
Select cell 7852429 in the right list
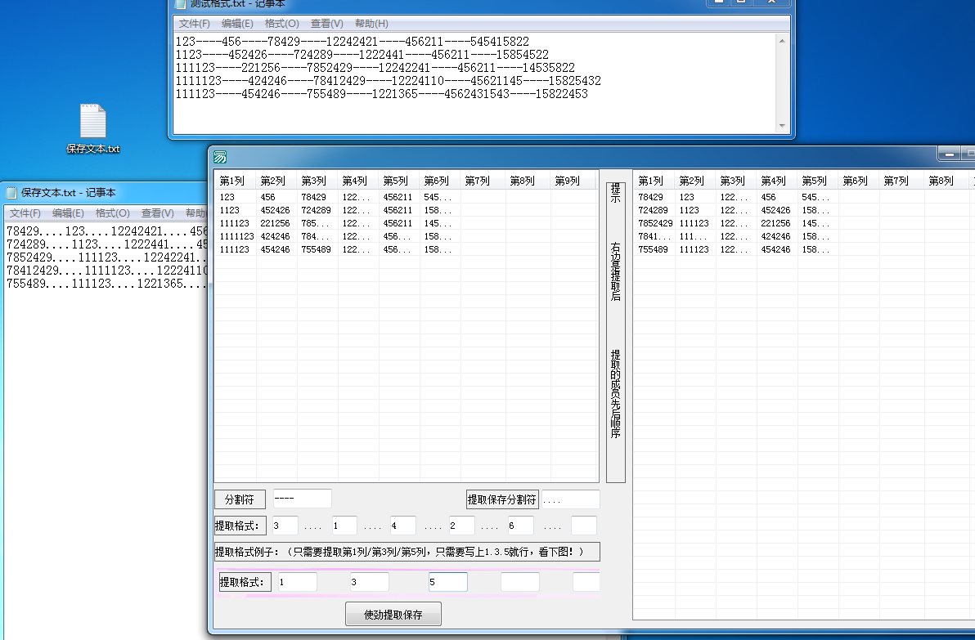click(x=655, y=223)
